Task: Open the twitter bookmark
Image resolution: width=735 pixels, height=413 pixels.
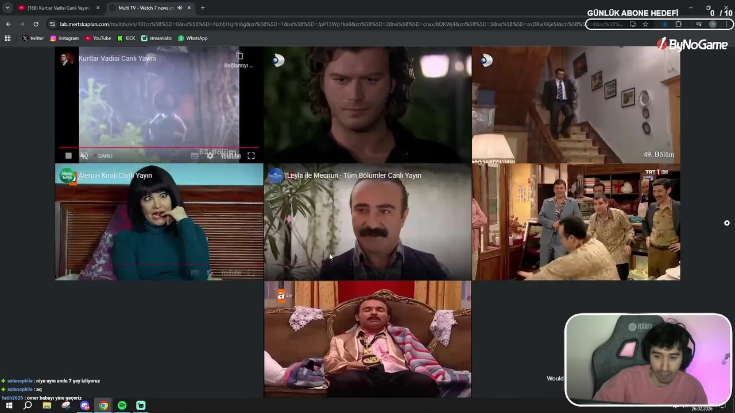Action: [33, 38]
